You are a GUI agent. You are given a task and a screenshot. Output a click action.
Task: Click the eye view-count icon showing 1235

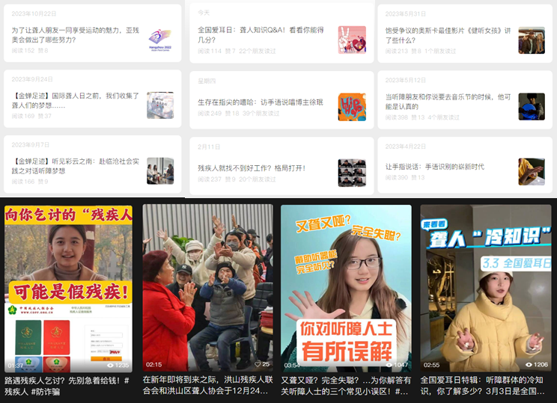[x=110, y=365]
